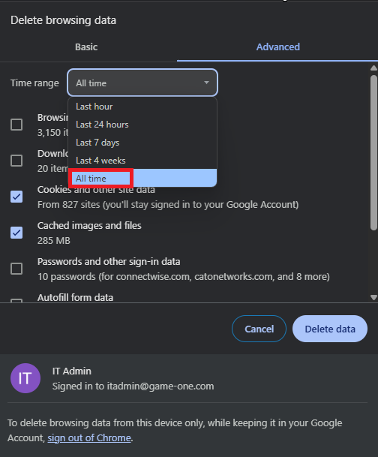Viewport: 378px width, 457px height.
Task: Follow the sign out of Chrome link
Action: 89,438
